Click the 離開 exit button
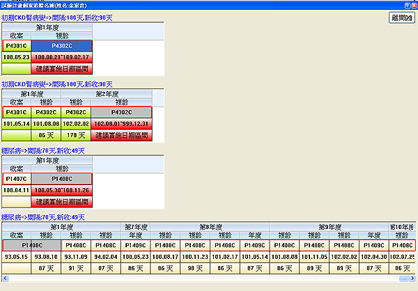The image size is (418, 291). (x=401, y=18)
